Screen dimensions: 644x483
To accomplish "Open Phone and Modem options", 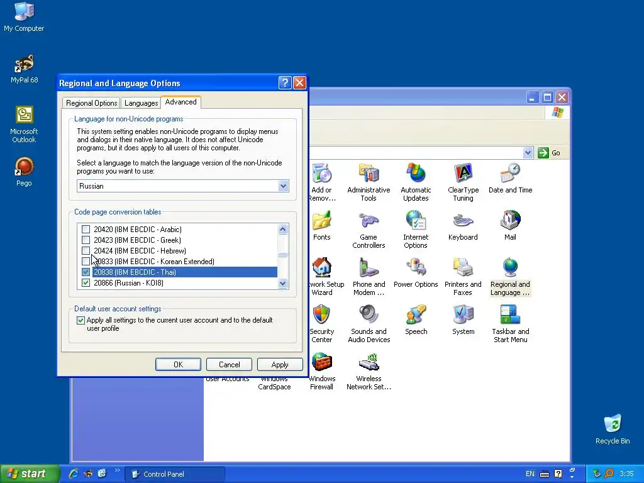I will (369, 277).
